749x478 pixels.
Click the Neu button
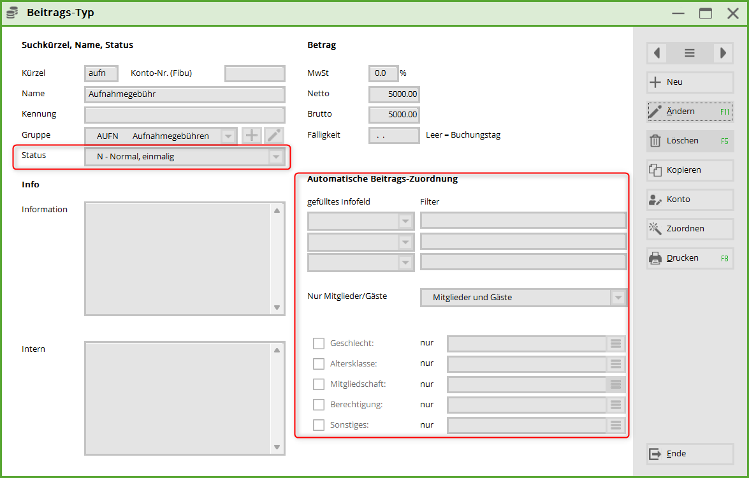point(690,82)
